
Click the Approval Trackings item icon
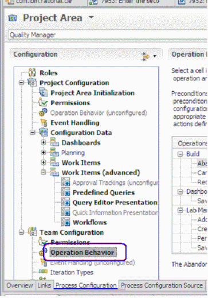pos(66,182)
